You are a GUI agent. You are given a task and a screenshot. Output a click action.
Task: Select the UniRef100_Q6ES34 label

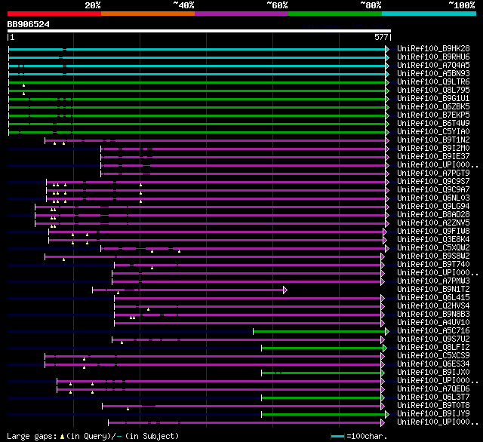click(x=433, y=364)
